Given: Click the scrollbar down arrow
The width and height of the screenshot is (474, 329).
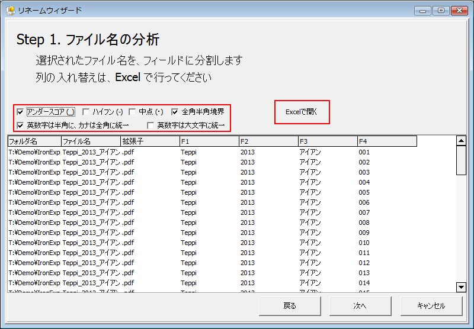Looking at the screenshot, I should pos(462,288).
